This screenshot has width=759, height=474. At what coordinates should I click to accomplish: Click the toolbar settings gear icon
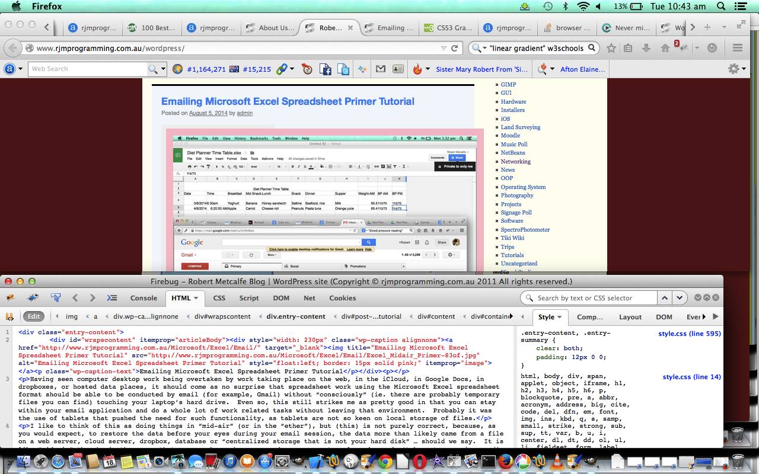pyautogui.click(x=734, y=69)
